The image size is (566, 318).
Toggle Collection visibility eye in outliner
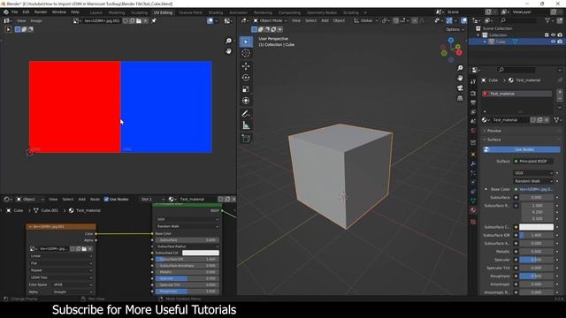pos(553,35)
